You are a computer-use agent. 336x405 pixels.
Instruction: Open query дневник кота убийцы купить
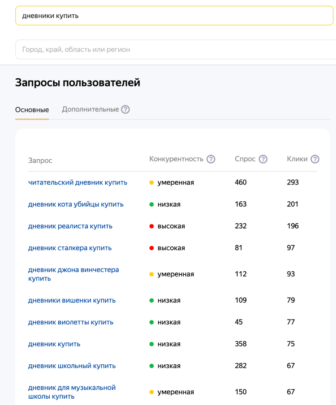click(x=76, y=205)
